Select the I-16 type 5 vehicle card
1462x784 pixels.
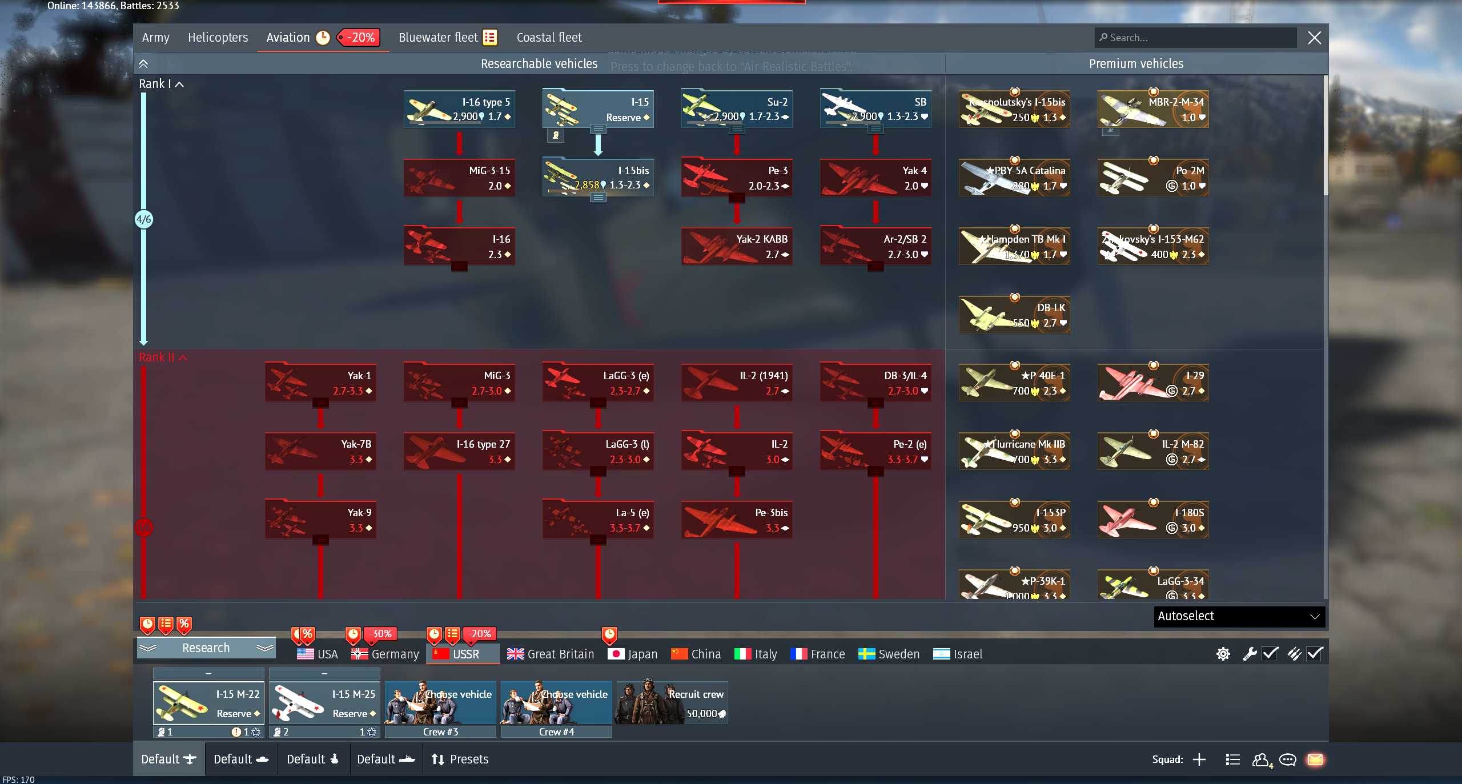pos(459,109)
